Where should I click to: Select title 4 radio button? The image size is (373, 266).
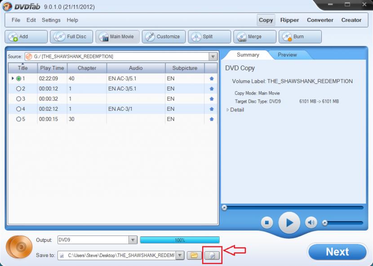click(x=18, y=109)
